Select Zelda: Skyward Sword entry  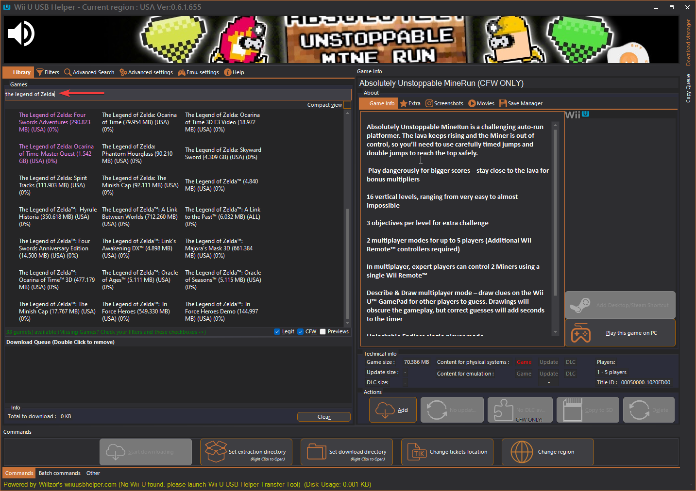click(223, 154)
